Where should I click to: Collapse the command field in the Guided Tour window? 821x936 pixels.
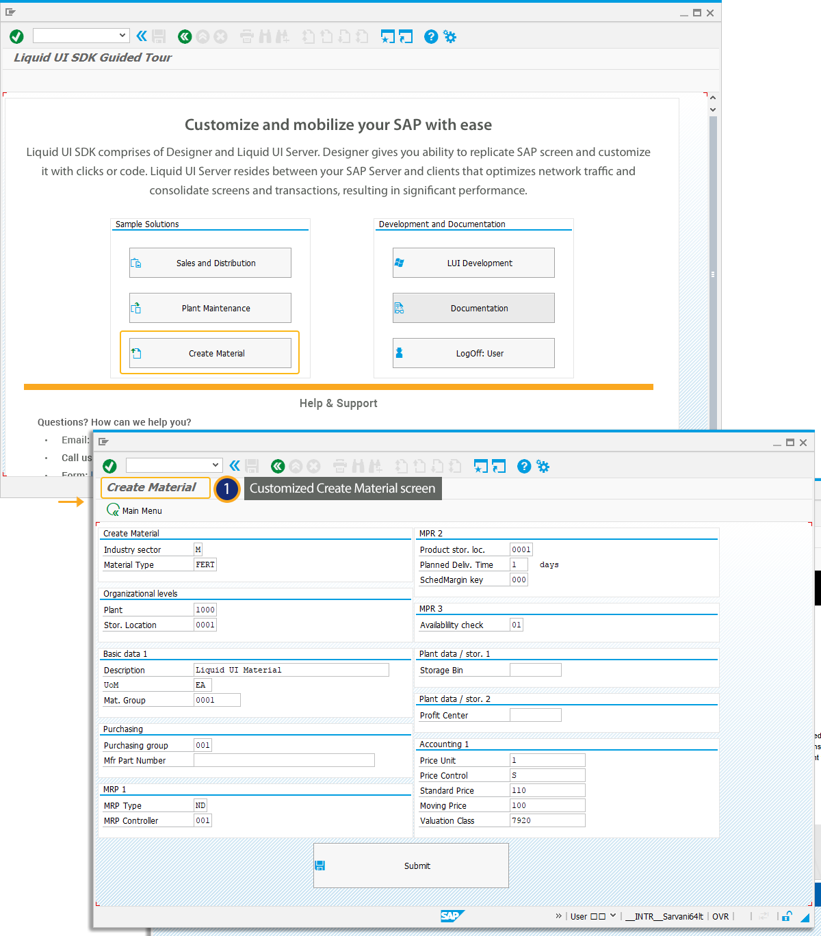(x=142, y=36)
